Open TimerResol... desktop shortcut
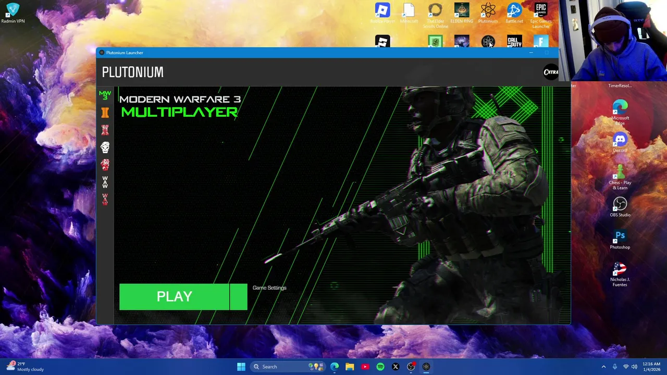This screenshot has width=667, height=375. point(620,85)
